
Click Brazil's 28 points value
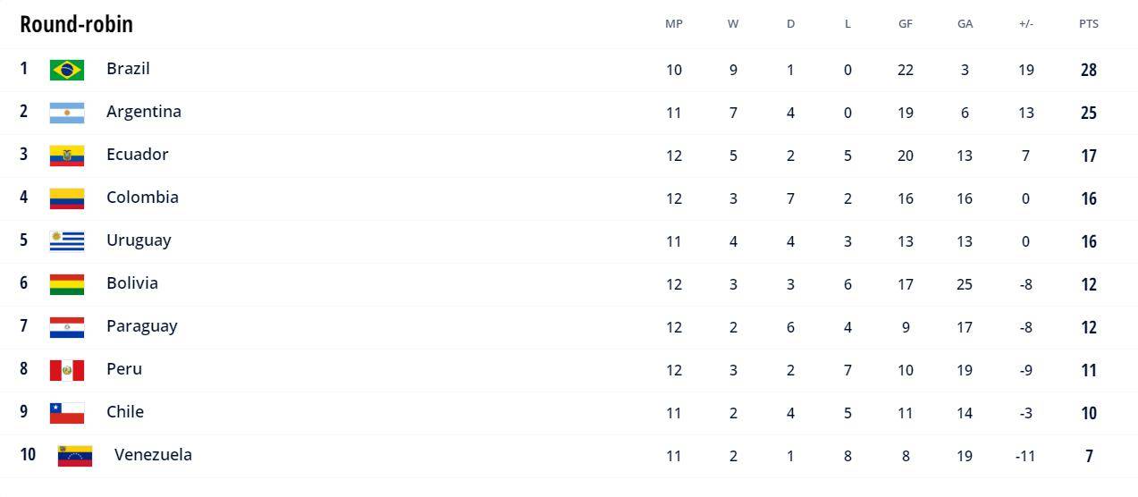click(1088, 70)
